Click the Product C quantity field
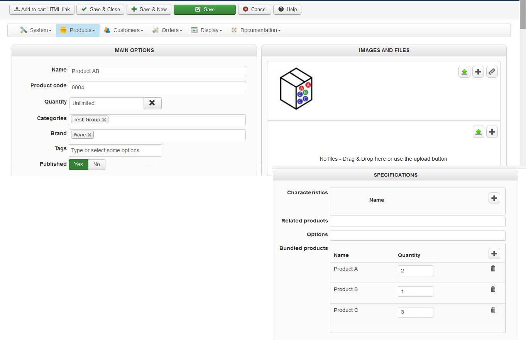526x340 pixels. pos(416,312)
